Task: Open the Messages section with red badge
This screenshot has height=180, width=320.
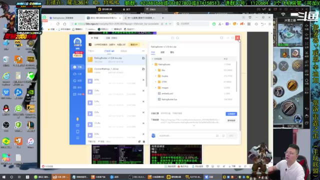Action: click(x=78, y=94)
